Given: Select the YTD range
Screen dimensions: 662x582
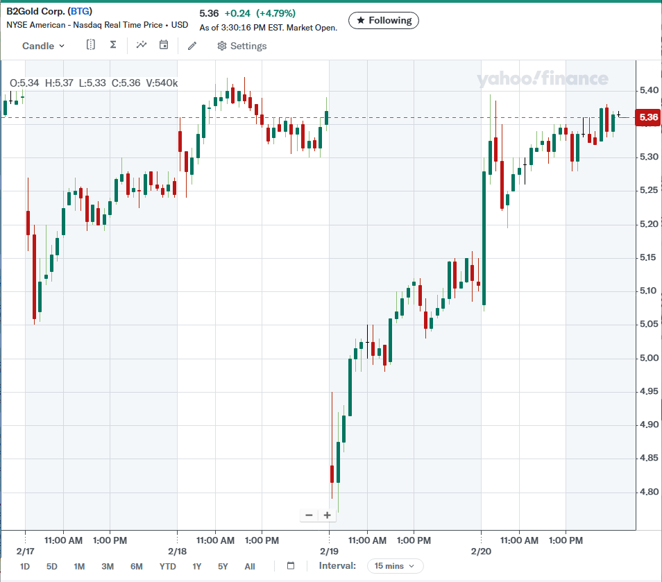Looking at the screenshot, I should tap(168, 566).
